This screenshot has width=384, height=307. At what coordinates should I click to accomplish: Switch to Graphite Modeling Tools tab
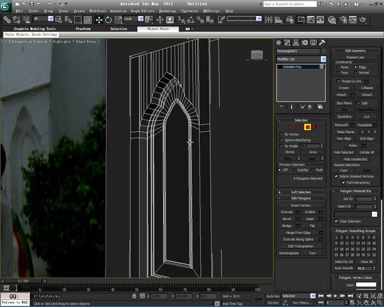tap(35, 29)
